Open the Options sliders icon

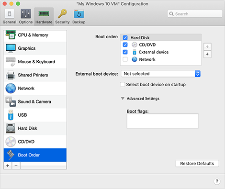(x=25, y=14)
